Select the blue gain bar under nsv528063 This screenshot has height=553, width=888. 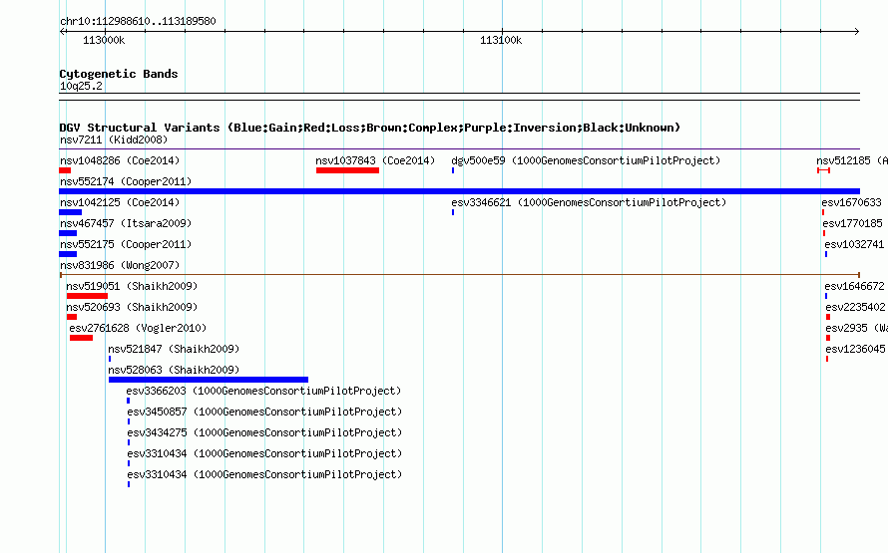[x=209, y=380]
